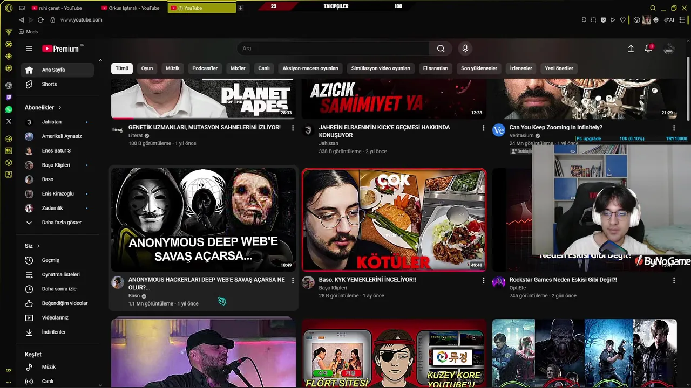
Task: Select the Canlı filter chip
Action: point(263,68)
